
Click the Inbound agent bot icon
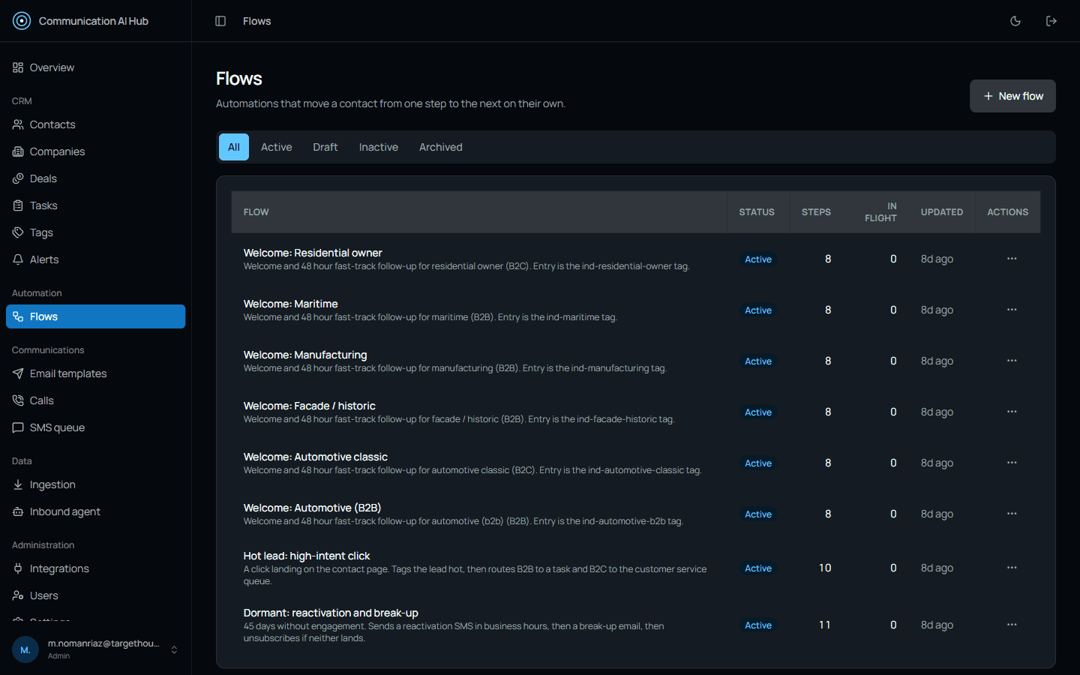18,511
